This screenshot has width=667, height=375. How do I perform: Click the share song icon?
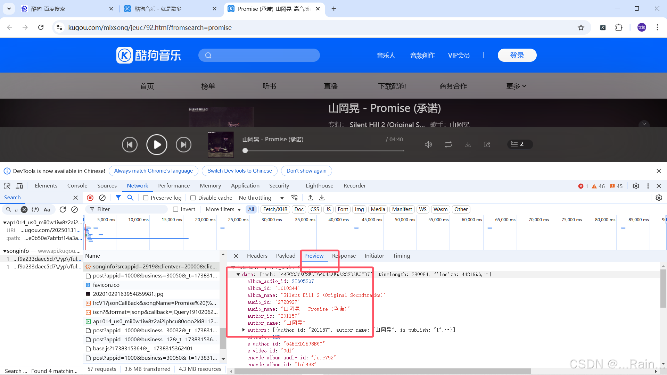[x=487, y=144]
